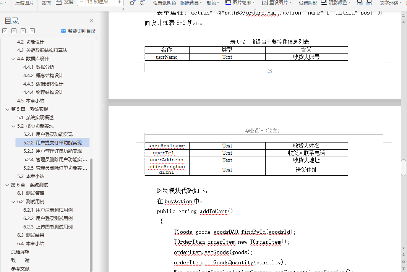Go to 5.3 本章小结 heading
This screenshot has height=272, width=407.
31,176
